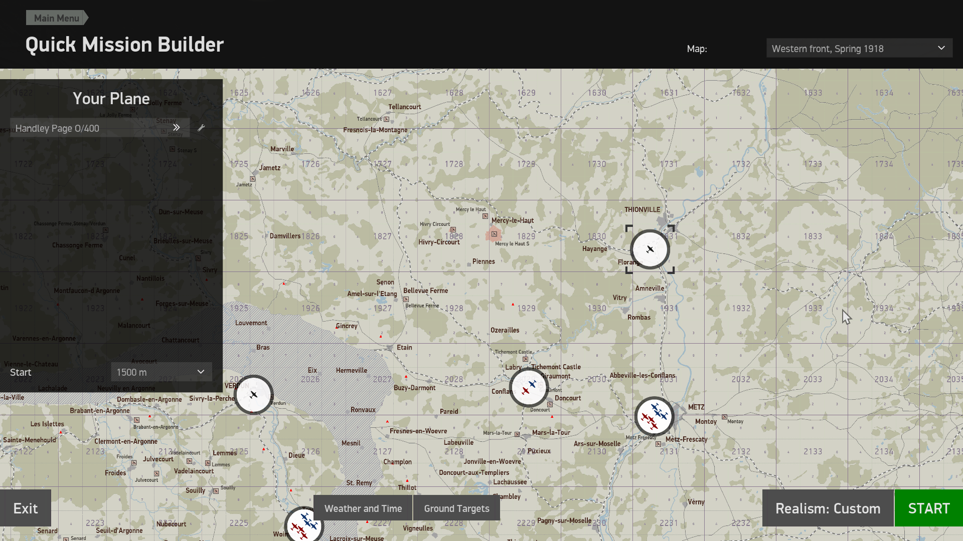Open the Ground Targets tab
Screen dimensions: 963x541
[456, 508]
